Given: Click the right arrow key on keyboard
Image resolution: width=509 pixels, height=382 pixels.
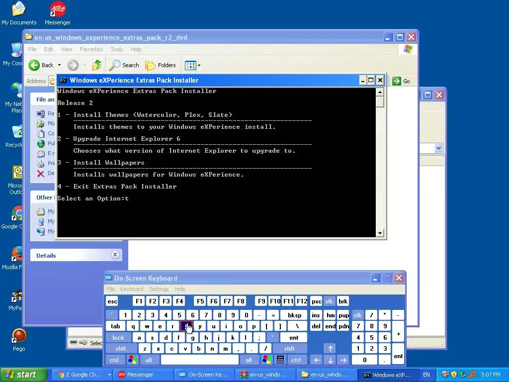Looking at the screenshot, I should 343,360.
